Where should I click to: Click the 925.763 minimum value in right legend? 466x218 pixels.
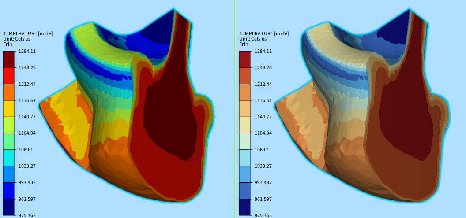(263, 215)
